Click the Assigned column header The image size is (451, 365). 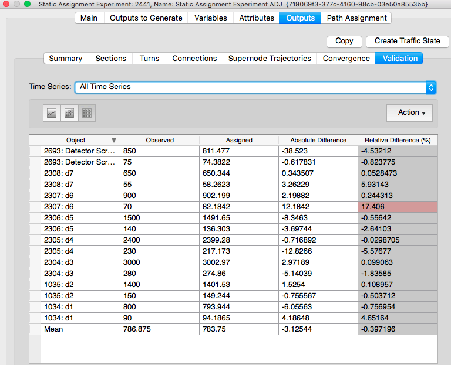coord(239,141)
